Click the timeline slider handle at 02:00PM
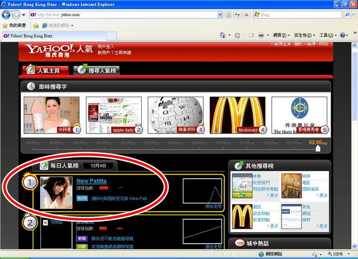 click(318, 148)
